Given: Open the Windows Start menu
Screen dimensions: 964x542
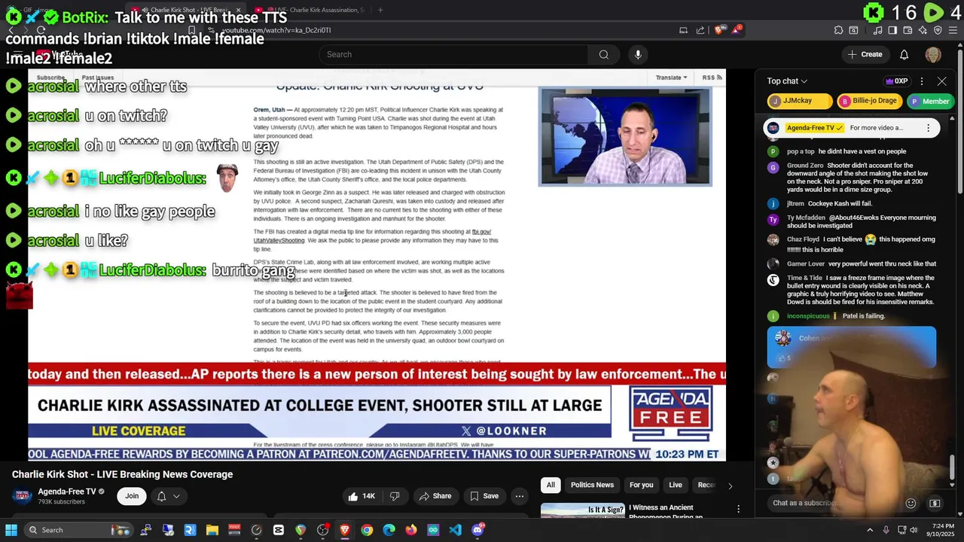Looking at the screenshot, I should (x=11, y=530).
